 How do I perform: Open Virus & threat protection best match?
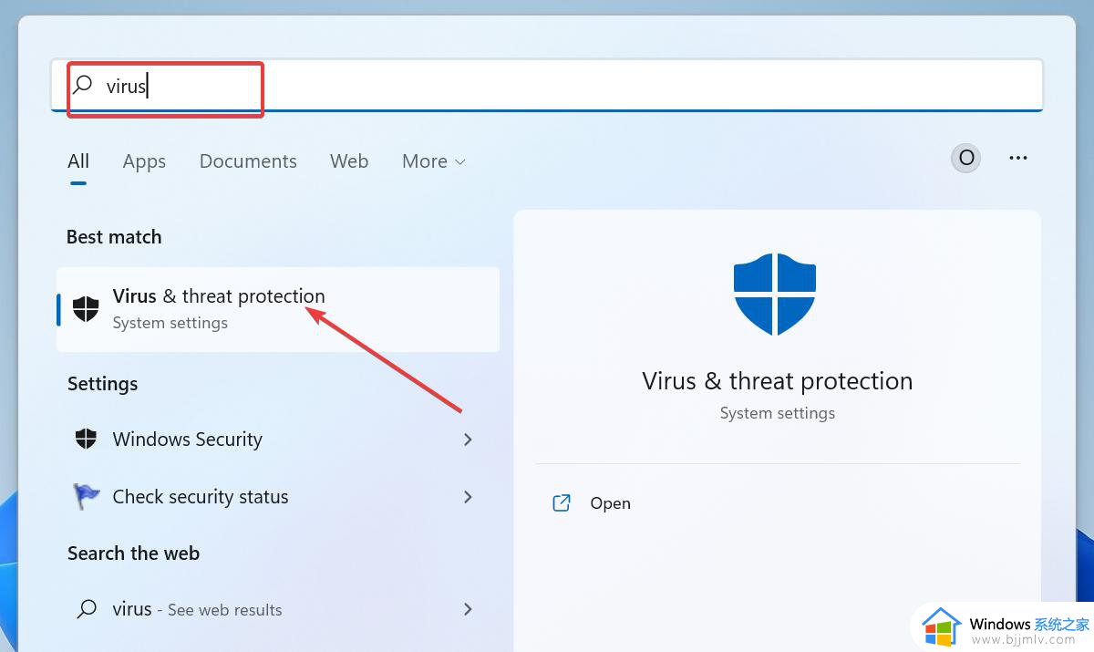click(x=278, y=309)
